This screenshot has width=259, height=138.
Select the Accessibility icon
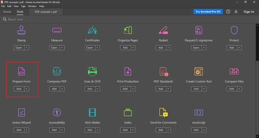(57, 113)
